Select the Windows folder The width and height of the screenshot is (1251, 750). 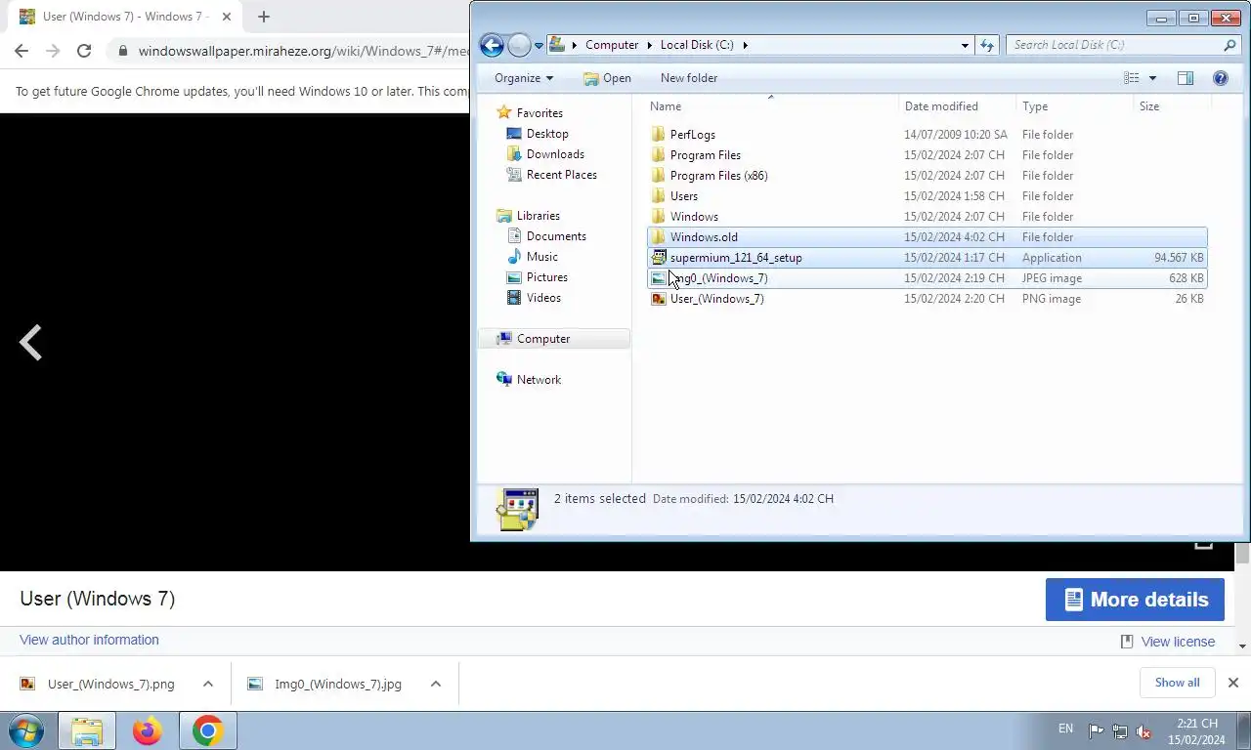click(x=927, y=217)
